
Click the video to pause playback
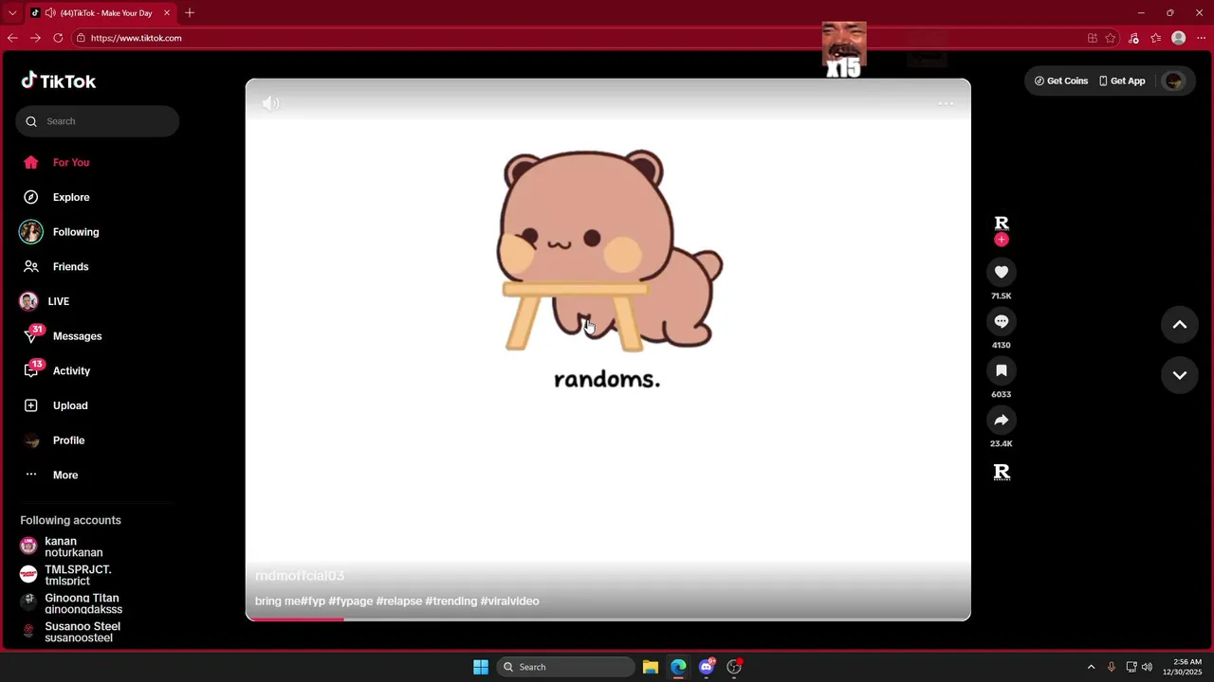(608, 350)
